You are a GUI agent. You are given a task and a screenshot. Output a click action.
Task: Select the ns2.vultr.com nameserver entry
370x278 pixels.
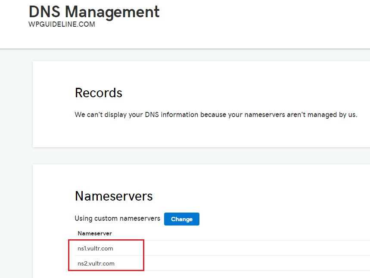coord(96,263)
